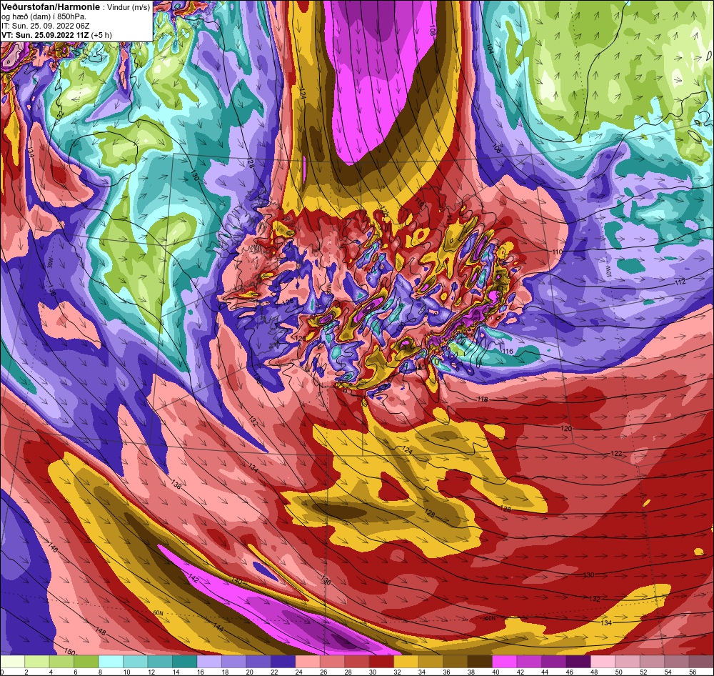
Task: Select the light teal legend swatch between 10 and 12
Action: tap(136, 662)
